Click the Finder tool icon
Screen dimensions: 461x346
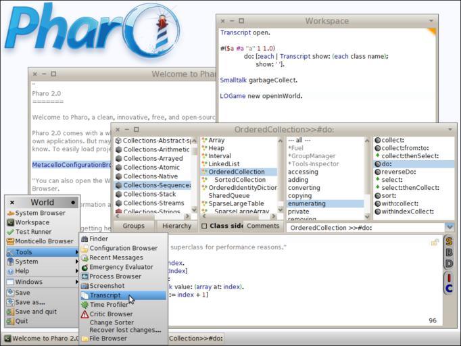(84, 239)
